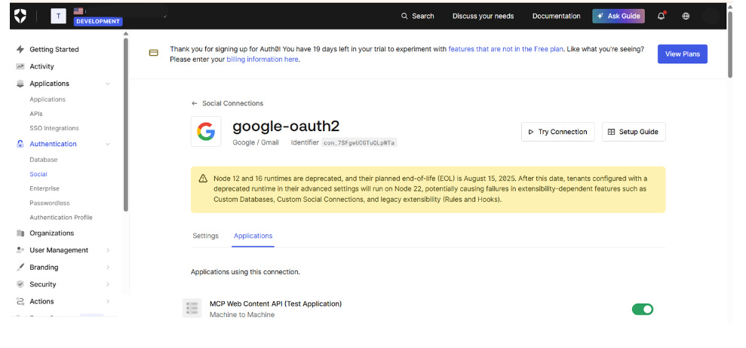Click the Activity chart icon
Screen dimensions: 746x348
tap(20, 66)
